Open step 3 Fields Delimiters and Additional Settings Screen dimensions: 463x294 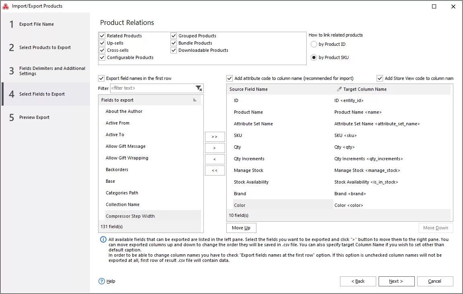point(46,71)
